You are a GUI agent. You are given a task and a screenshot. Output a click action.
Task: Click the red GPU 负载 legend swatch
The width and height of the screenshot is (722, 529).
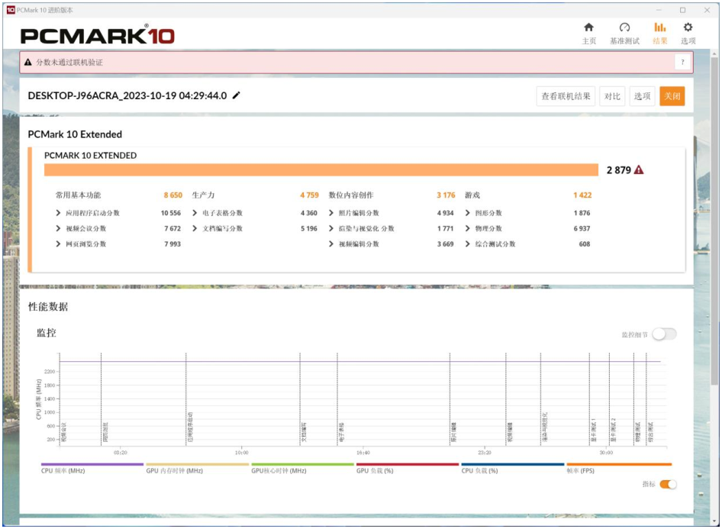[x=408, y=464]
